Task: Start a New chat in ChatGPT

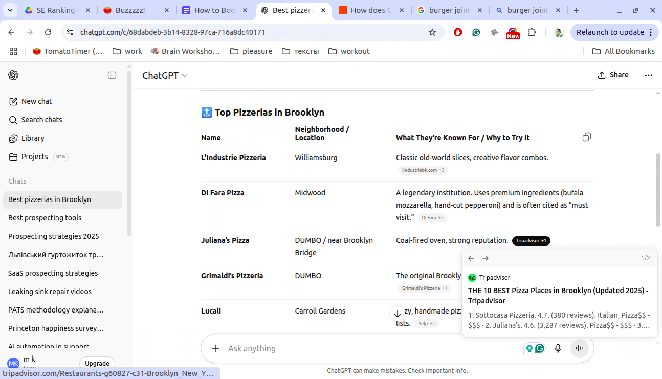Action: click(x=36, y=101)
